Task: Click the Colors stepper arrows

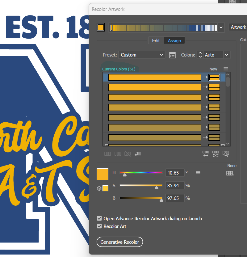Action: pos(200,55)
